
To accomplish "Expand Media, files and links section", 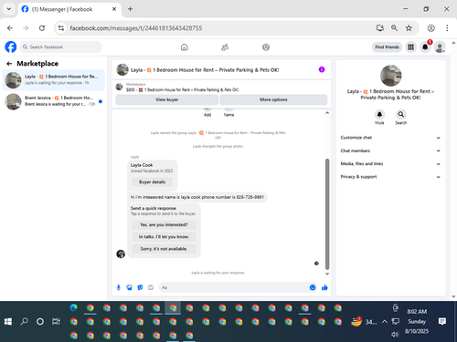I will 390,164.
